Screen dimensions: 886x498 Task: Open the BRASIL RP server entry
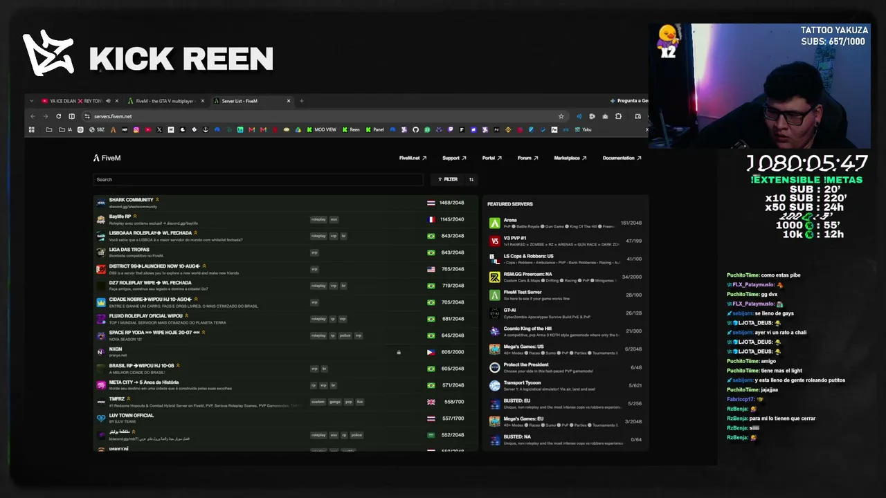coord(285,369)
